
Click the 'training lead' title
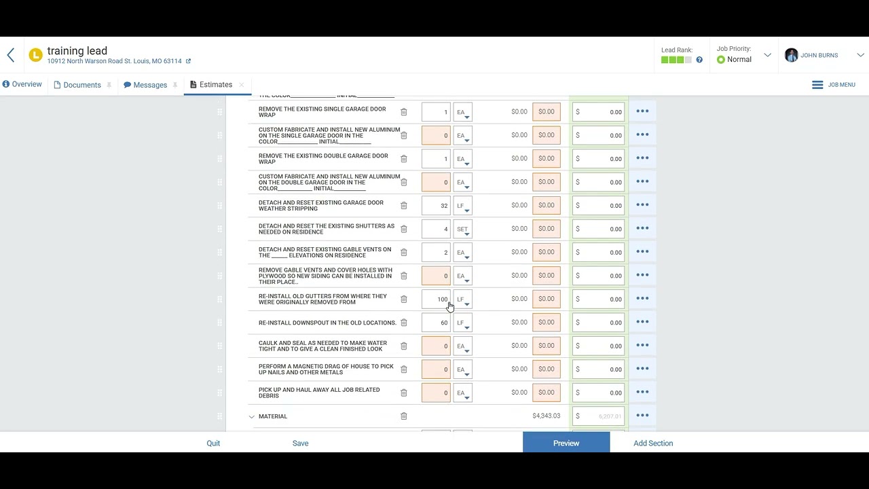click(77, 51)
